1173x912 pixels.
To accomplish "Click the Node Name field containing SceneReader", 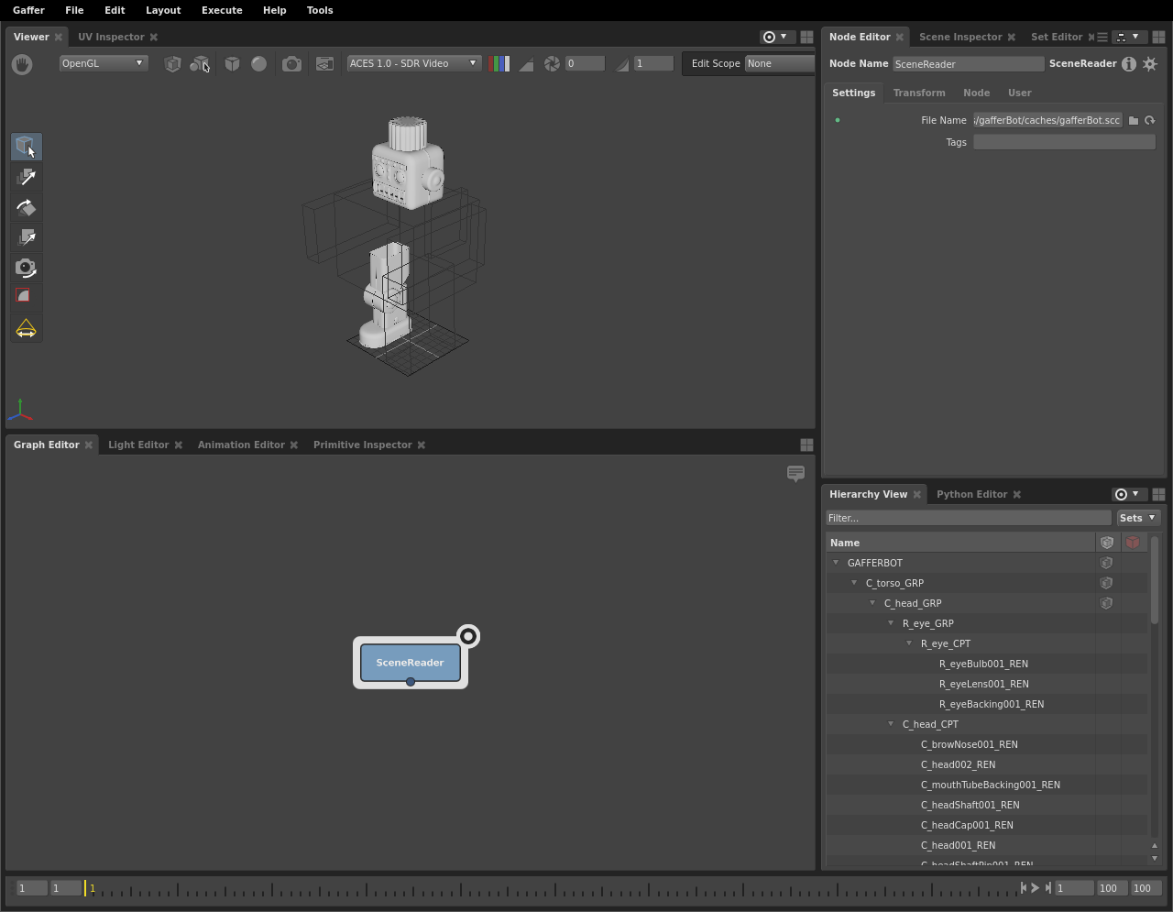I will (968, 64).
